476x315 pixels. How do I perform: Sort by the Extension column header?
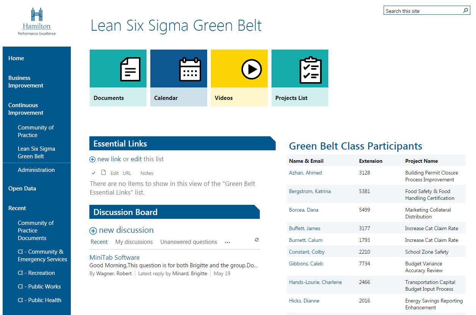pos(370,161)
